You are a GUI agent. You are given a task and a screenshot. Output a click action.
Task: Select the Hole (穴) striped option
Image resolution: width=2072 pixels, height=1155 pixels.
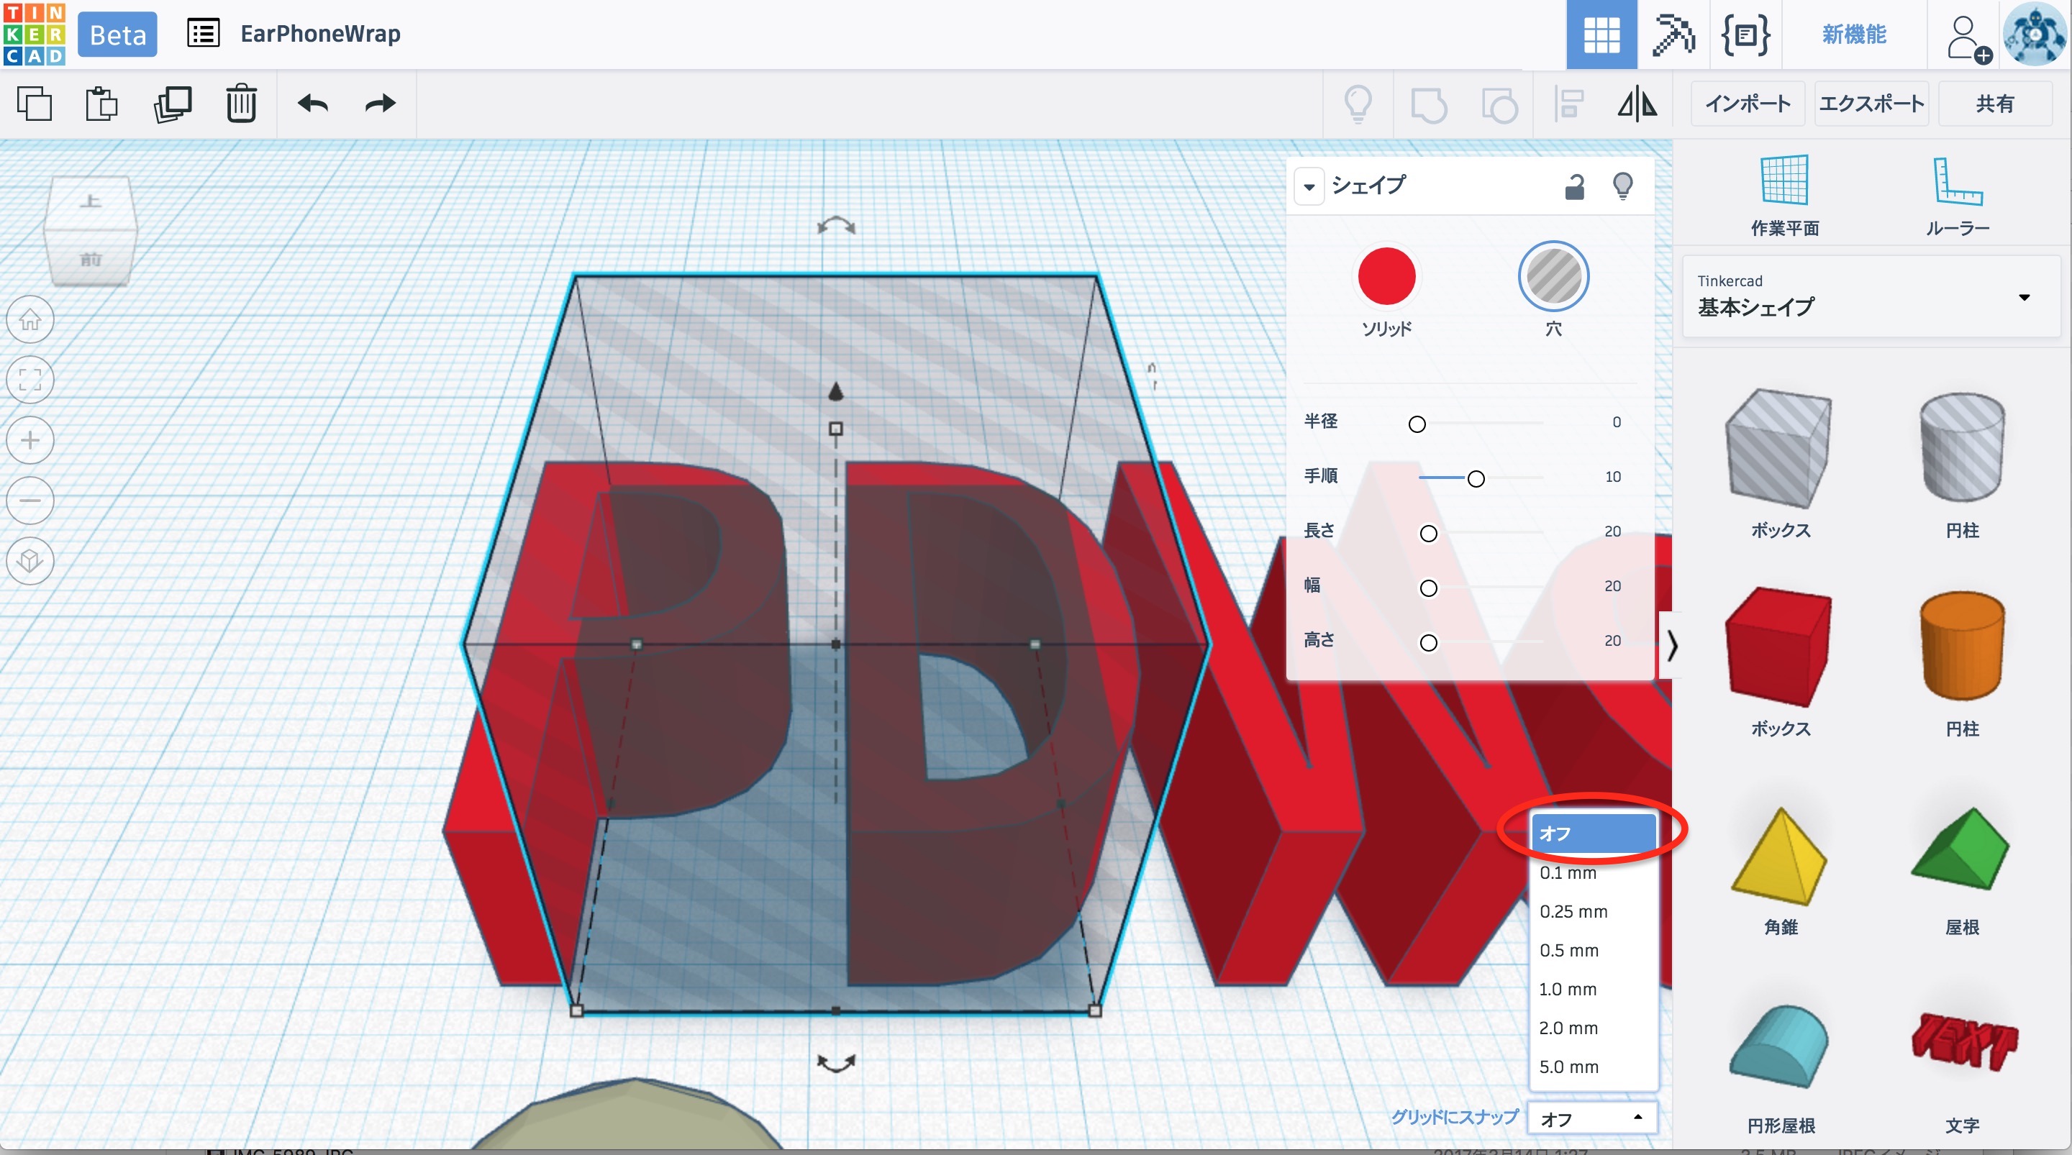[1553, 278]
